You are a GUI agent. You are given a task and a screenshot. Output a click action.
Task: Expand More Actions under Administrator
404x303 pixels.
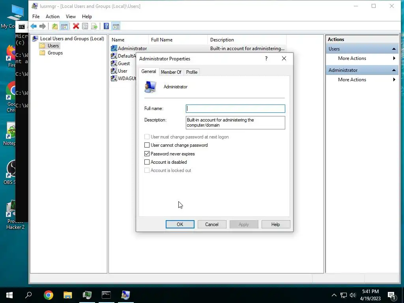pos(362,80)
